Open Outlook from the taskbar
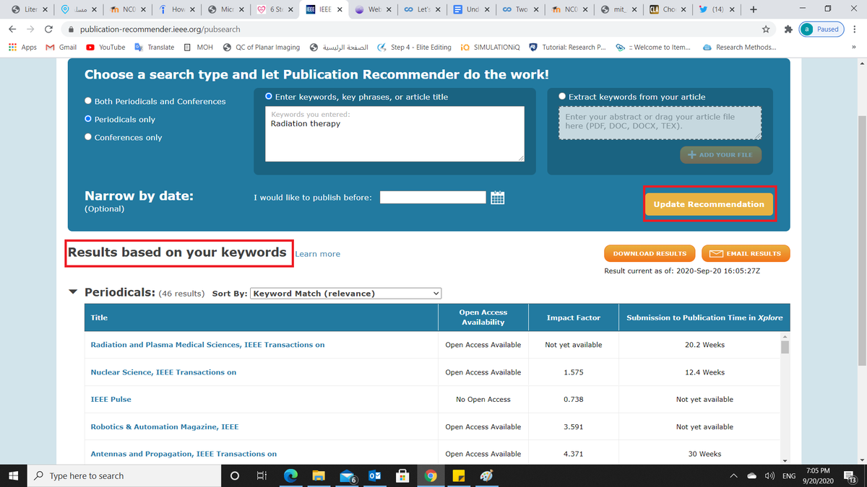The height and width of the screenshot is (487, 867). [375, 475]
